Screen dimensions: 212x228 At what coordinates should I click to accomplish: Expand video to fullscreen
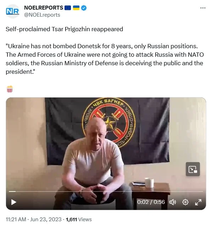(198, 202)
